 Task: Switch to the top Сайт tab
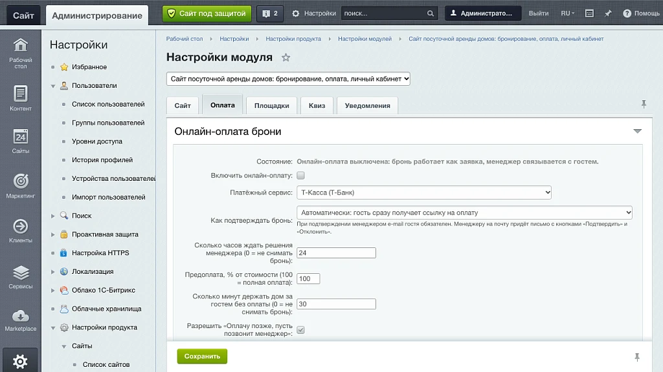[x=23, y=15]
